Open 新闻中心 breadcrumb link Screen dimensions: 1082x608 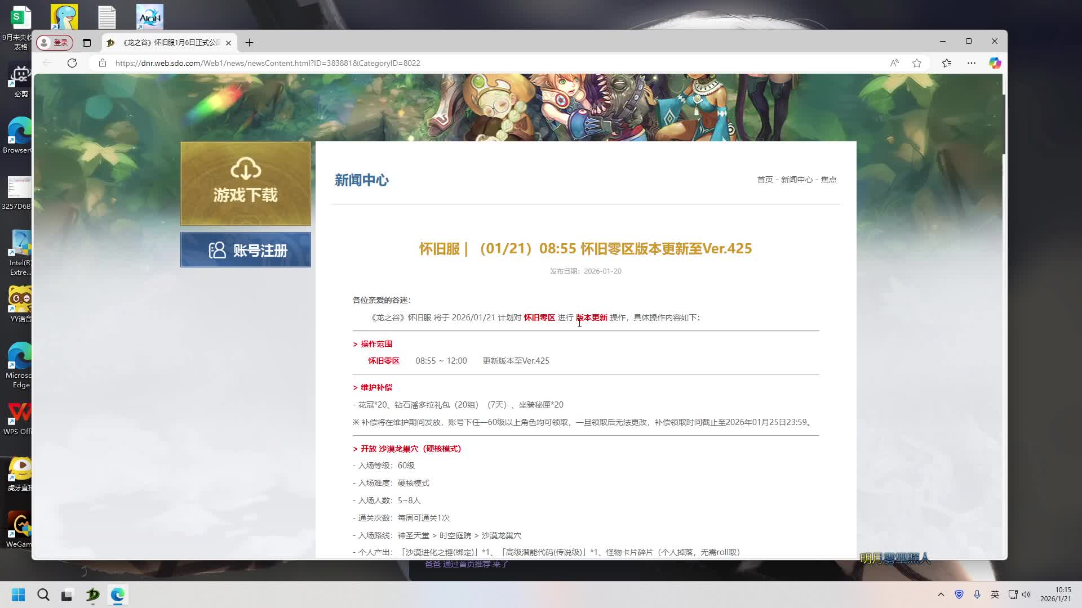[796, 180]
